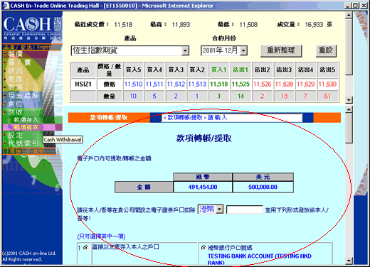Click the 重設 reset button
Viewport: 370px width, 267px height.
[x=326, y=50]
